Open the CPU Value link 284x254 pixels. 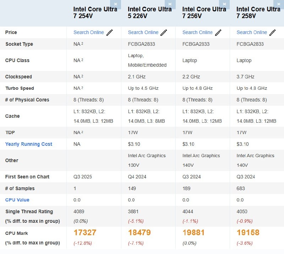(17, 200)
